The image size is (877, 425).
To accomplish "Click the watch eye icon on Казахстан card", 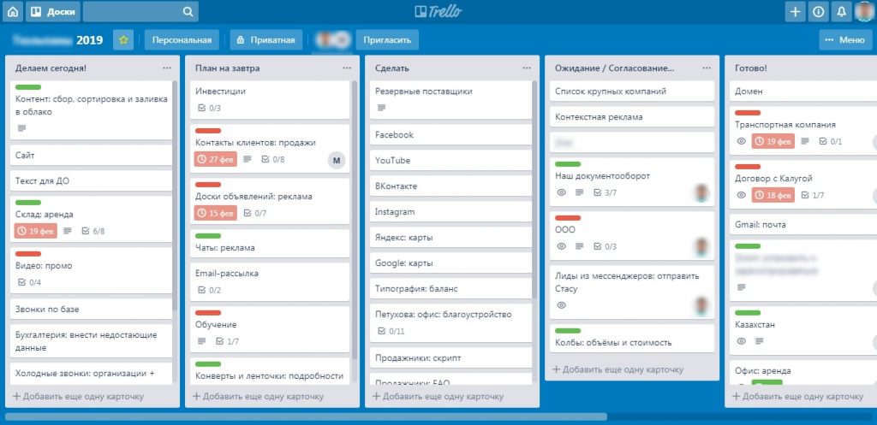I will point(742,340).
